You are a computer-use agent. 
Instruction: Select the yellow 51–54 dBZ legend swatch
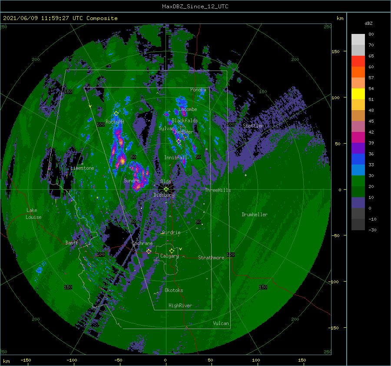(x=358, y=94)
